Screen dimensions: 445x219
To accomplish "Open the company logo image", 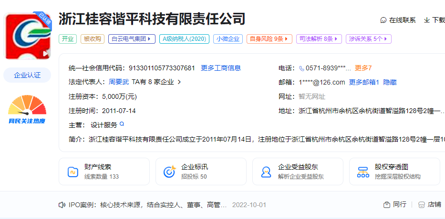I will pyautogui.click(x=27, y=36).
